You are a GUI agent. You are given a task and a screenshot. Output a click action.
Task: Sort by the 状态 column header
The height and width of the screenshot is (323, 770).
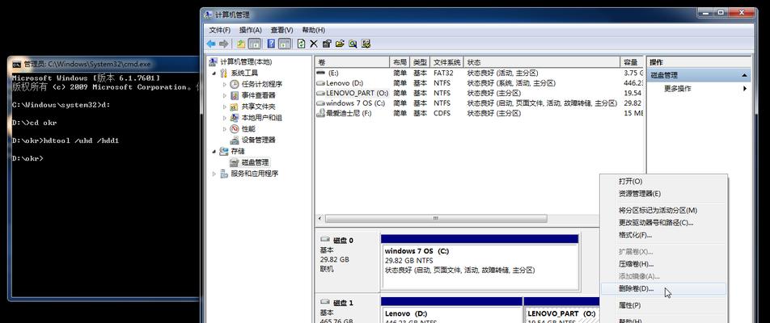pos(542,62)
